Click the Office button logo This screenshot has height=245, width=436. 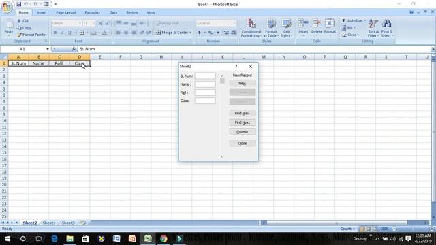(7, 7)
